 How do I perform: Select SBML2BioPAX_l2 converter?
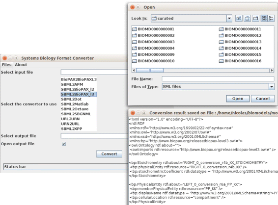click(79, 89)
